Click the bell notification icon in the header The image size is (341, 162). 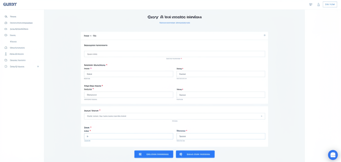point(318,5)
